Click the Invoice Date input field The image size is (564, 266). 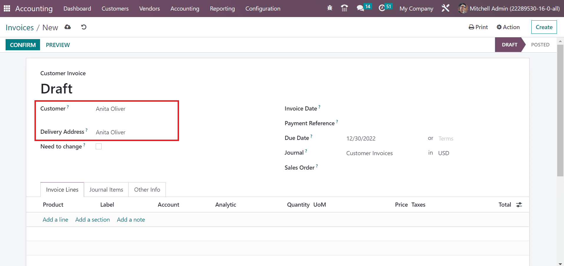coord(430,109)
